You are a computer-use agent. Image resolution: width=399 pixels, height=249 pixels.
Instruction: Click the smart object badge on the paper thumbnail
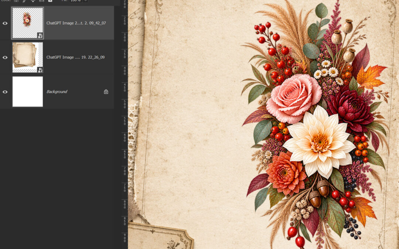[40, 70]
